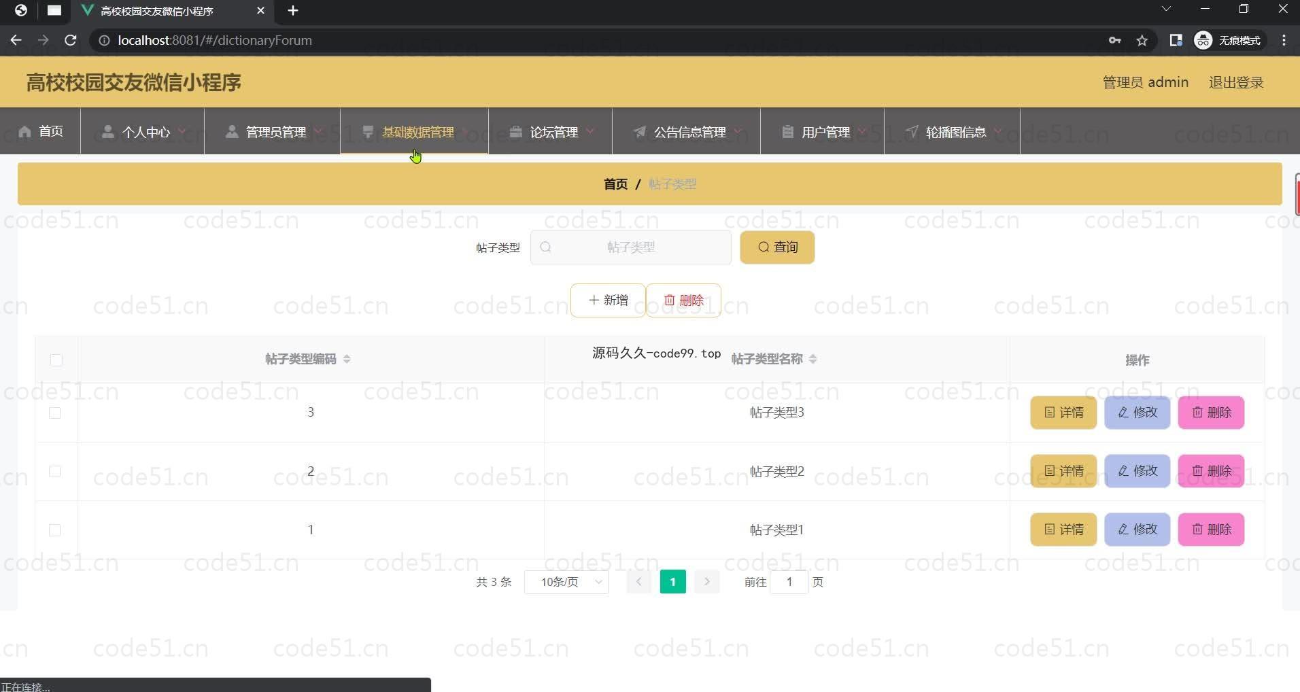The image size is (1300, 692).
Task: Click the forward navigation arrow in browser
Action: (x=43, y=40)
